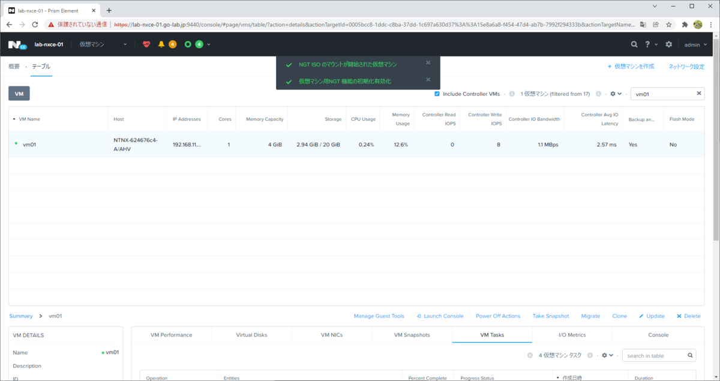
Task: Open the VM Snapshots tab
Action: pyautogui.click(x=412, y=335)
